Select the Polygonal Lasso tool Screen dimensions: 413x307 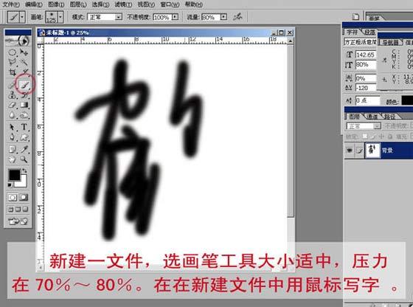coord(12,62)
